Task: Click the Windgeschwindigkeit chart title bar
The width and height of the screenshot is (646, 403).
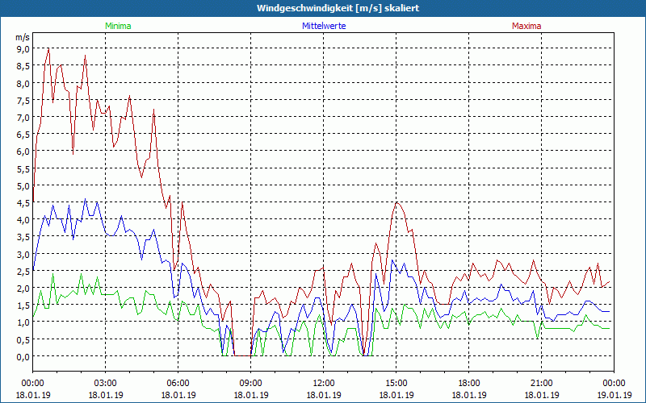Action: [x=323, y=8]
